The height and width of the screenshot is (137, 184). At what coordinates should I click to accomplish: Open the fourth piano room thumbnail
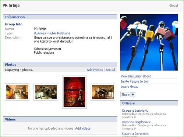103,92
